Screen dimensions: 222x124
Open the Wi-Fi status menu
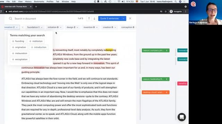119,1
